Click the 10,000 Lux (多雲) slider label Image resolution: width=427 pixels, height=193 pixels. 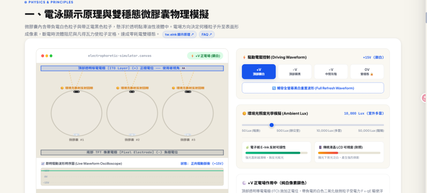click(x=329, y=130)
